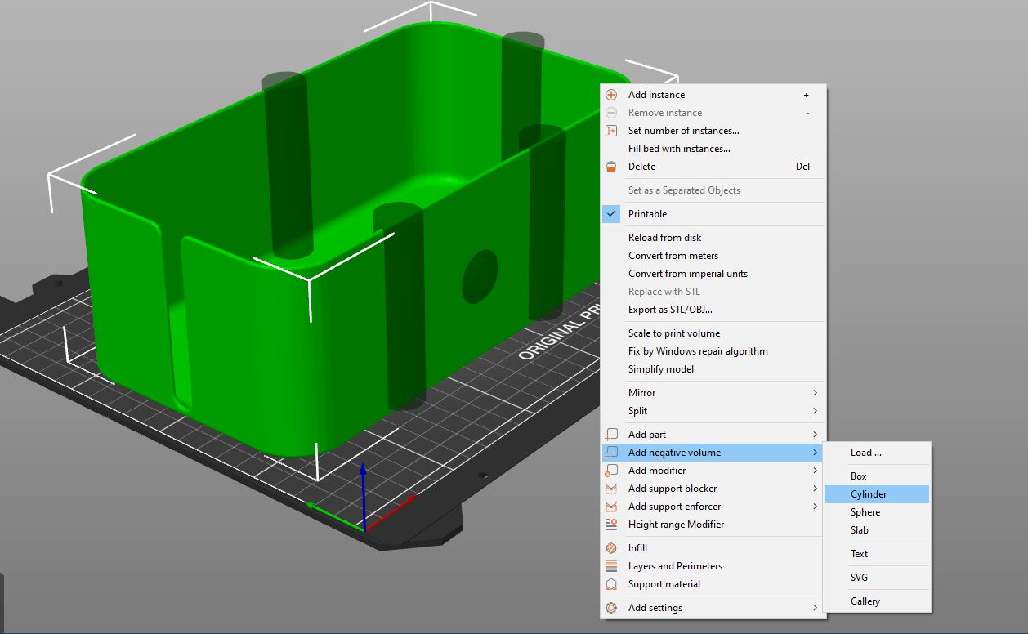This screenshot has height=634, width=1028.
Task: Add a Cylinder negative volume
Action: click(x=877, y=494)
